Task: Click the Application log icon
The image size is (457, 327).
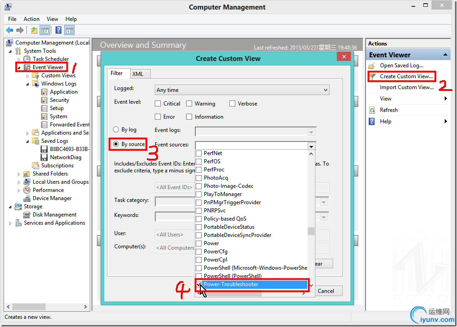Action: tap(44, 92)
